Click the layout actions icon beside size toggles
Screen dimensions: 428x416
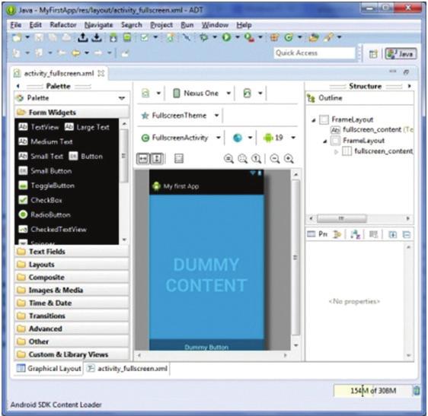click(x=179, y=158)
